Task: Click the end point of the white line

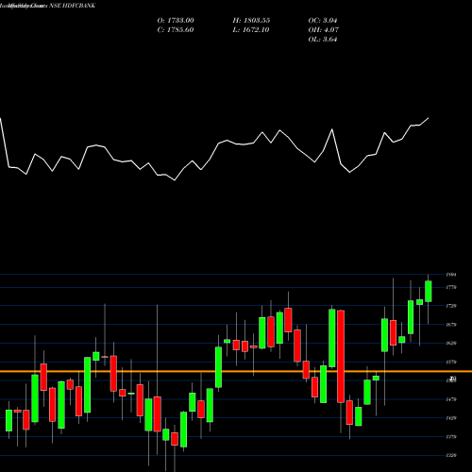Action: click(429, 118)
